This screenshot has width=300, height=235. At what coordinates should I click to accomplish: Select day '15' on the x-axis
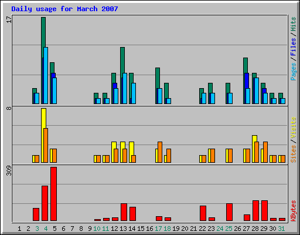141,229
